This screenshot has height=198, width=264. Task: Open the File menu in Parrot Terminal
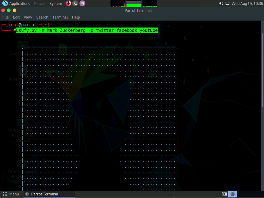[6, 17]
